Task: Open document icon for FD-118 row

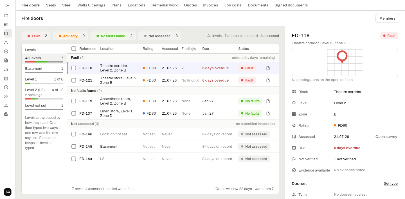Action: tap(268, 68)
